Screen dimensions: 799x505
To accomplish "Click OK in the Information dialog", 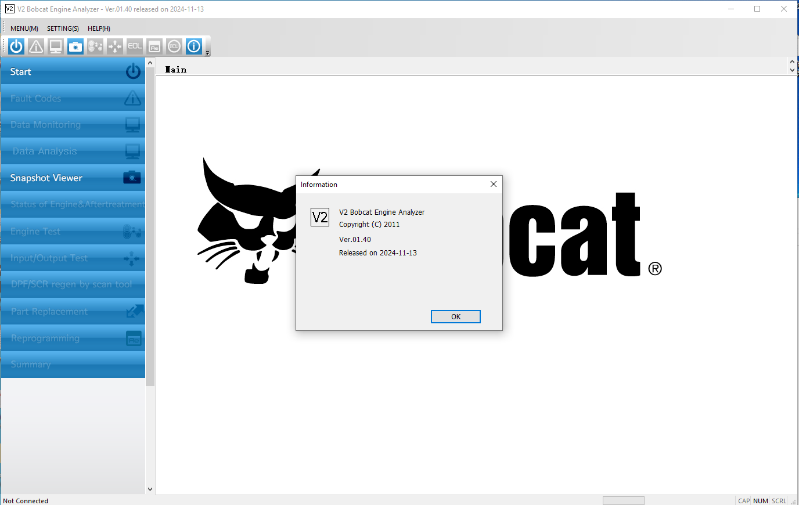I will click(456, 316).
